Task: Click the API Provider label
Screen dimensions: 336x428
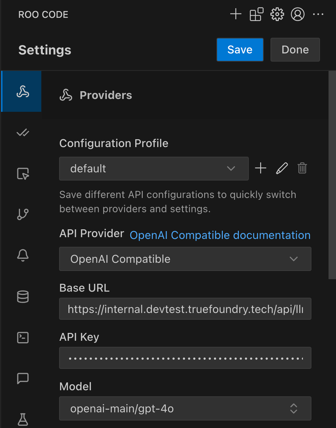Action: tap(92, 234)
